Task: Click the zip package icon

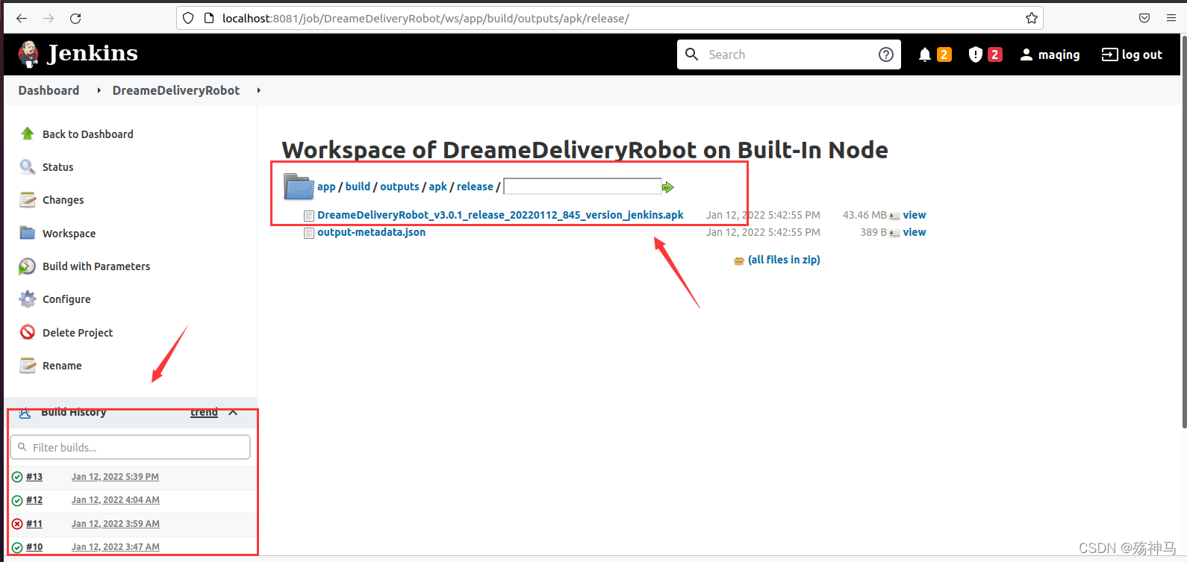Action: click(739, 260)
